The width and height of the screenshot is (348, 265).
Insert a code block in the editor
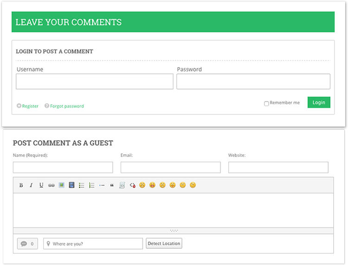coord(122,185)
